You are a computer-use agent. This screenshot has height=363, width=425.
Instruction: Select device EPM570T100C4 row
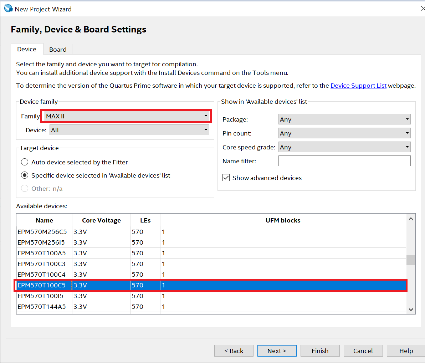point(211,275)
